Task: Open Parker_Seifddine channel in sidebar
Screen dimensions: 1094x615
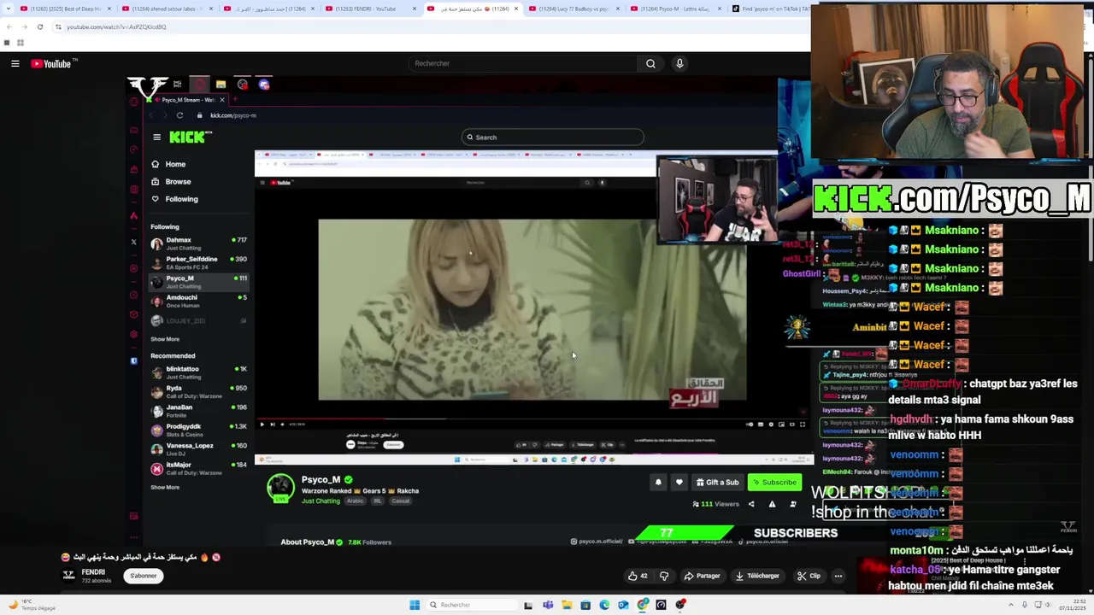Action: coord(198,263)
